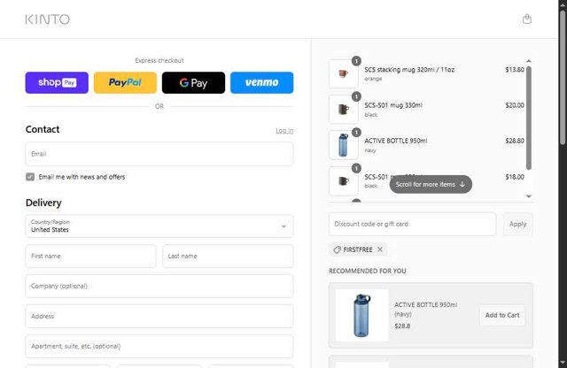
Task: Click the FIRSTFREE tag icon
Action: [337, 249]
